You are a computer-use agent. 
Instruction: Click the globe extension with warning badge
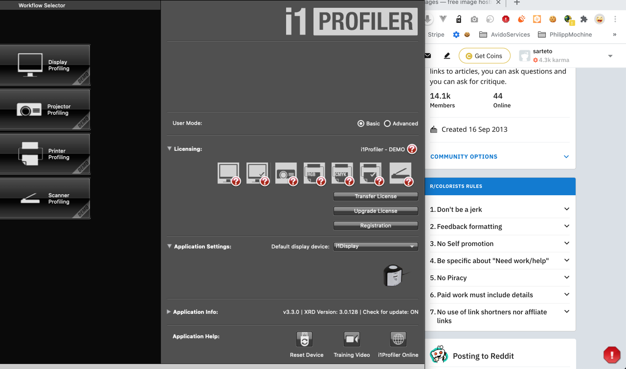click(568, 20)
